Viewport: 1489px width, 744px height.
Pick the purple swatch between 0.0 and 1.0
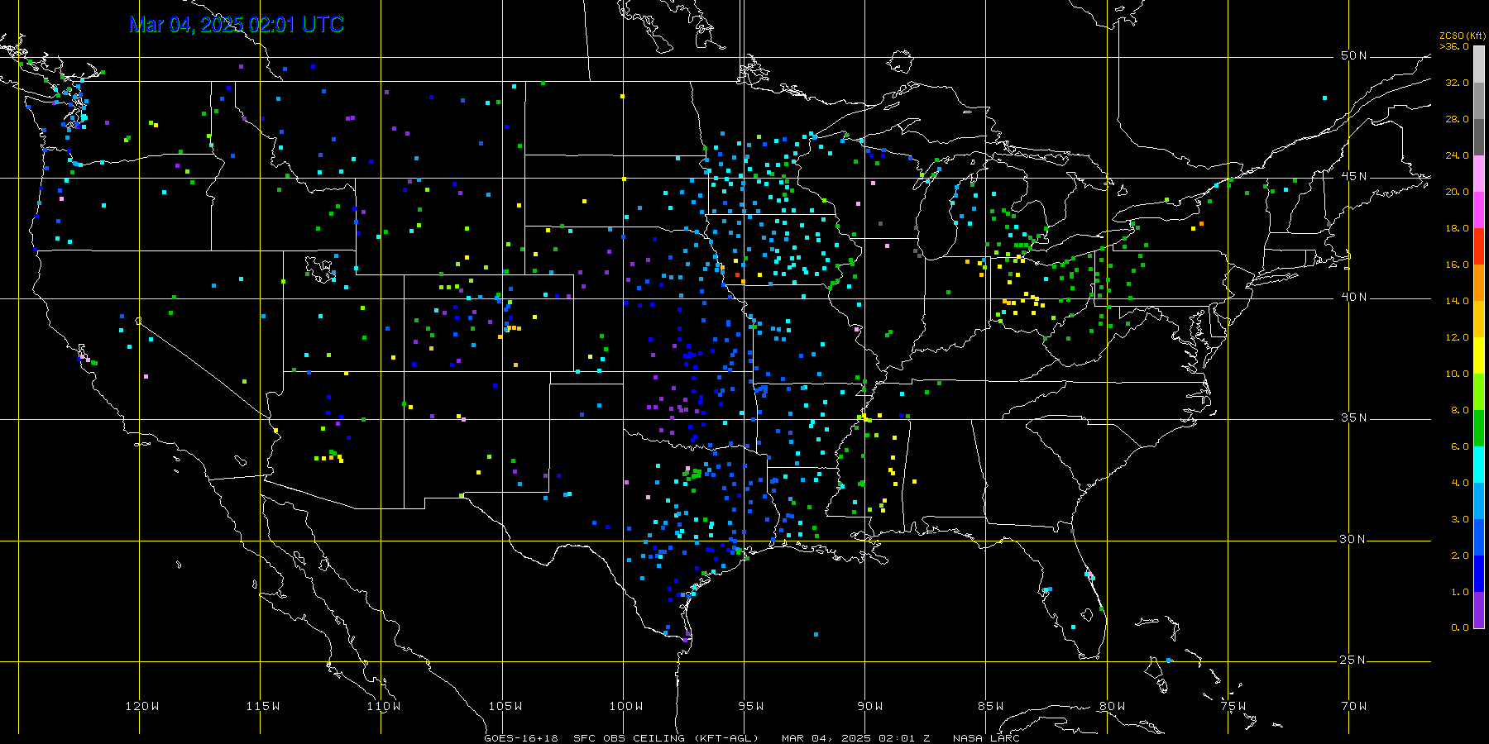[x=1479, y=610]
